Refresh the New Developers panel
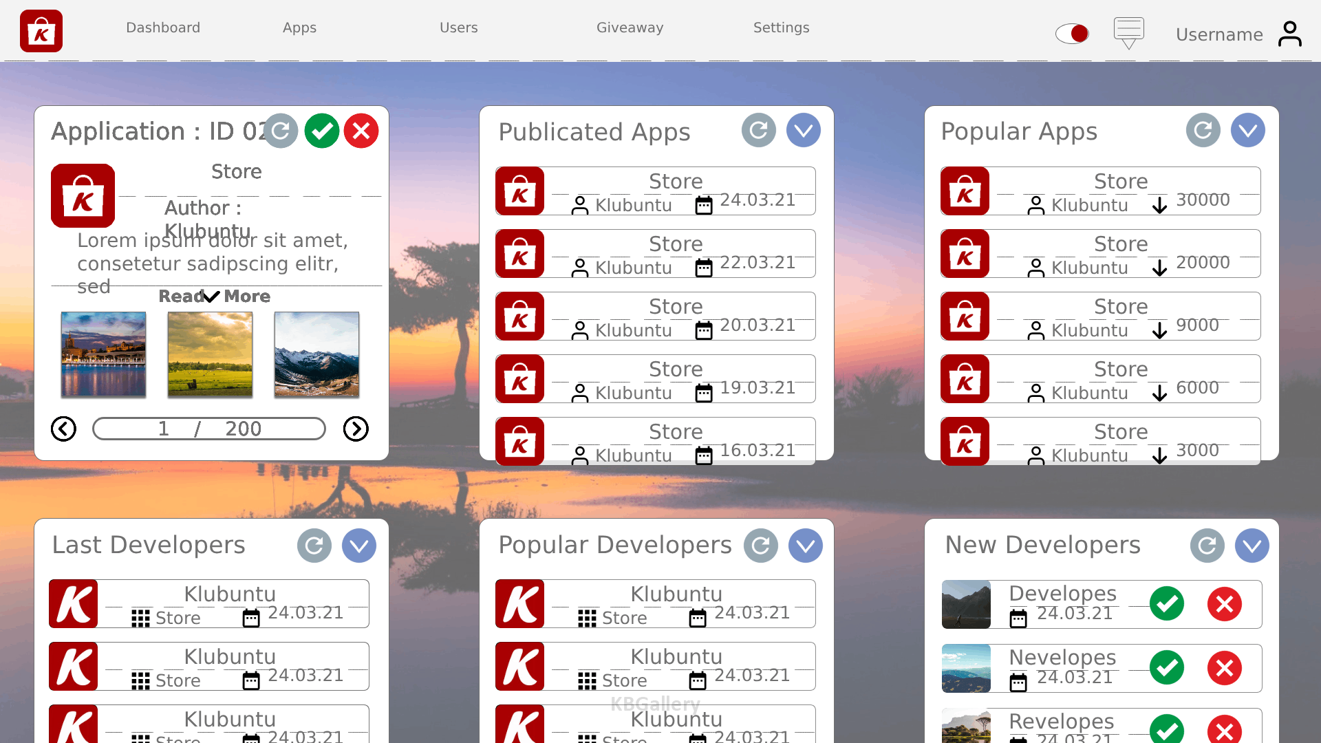The image size is (1321, 743). coord(1207,546)
